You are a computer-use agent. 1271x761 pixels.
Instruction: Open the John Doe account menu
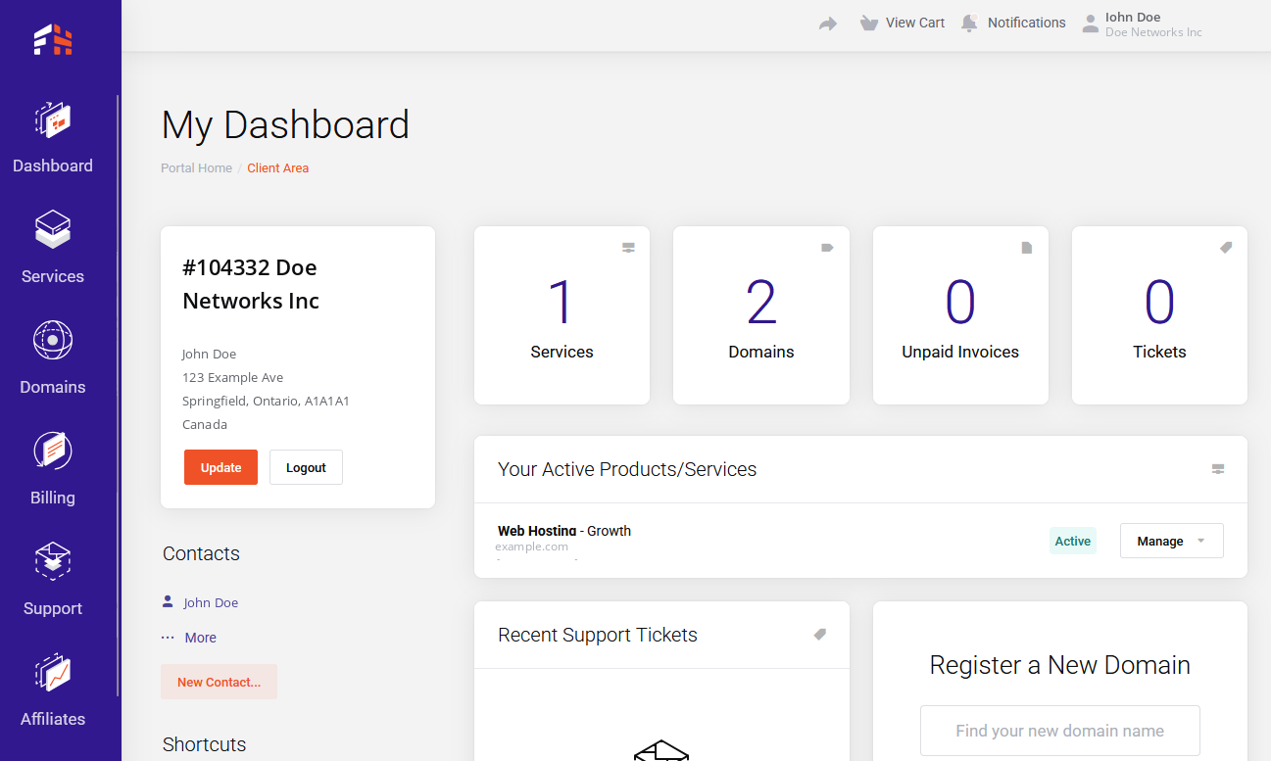1143,24
